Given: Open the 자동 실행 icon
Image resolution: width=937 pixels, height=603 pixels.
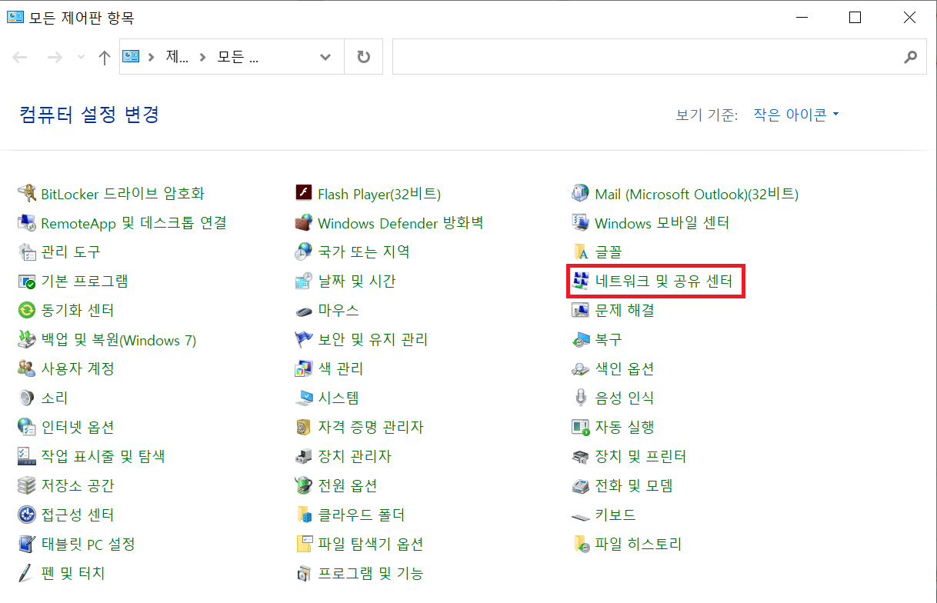Looking at the screenshot, I should point(581,427).
